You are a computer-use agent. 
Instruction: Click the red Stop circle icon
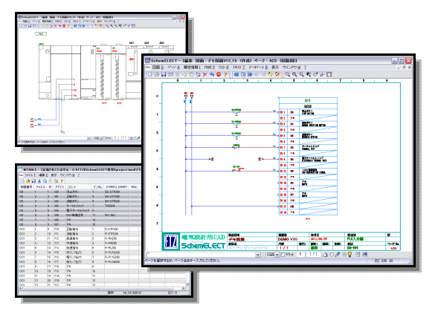pos(219,74)
